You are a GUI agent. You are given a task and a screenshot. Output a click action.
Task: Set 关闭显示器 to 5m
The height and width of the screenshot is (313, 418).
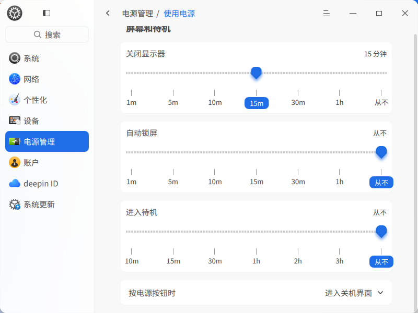173,102
